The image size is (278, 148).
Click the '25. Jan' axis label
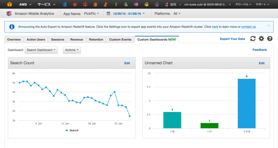pos(118,123)
